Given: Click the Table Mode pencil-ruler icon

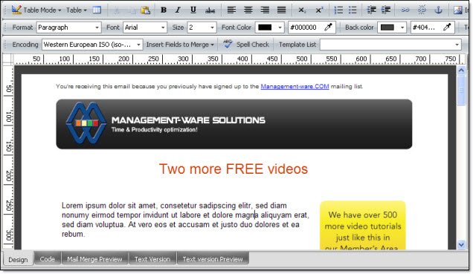Looking at the screenshot, I should pos(16,10).
